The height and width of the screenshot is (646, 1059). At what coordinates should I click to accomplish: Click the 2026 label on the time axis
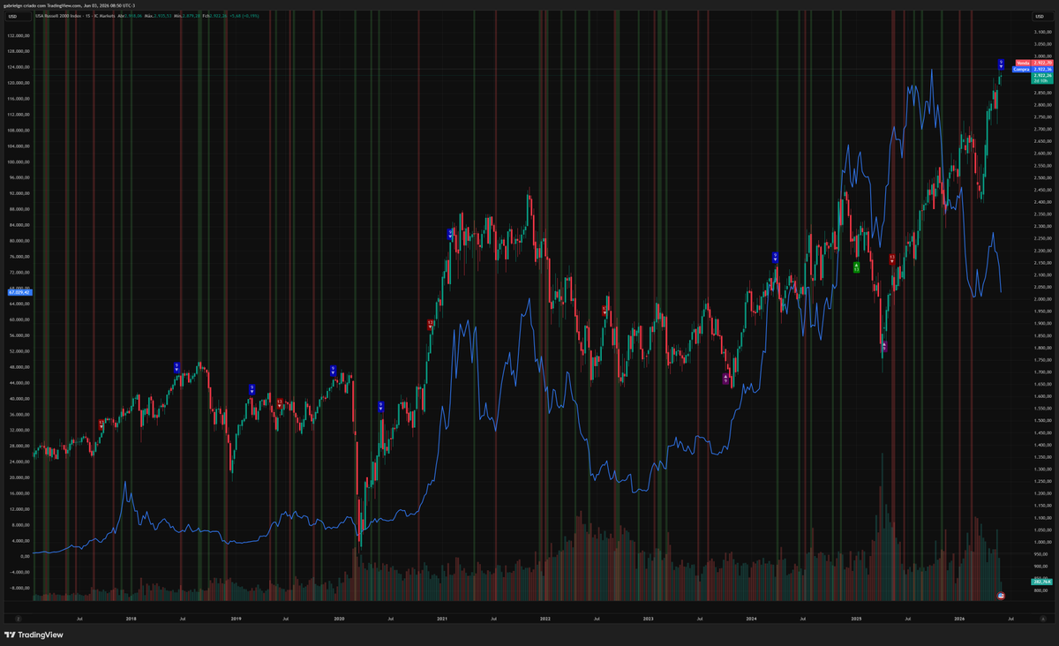958,619
